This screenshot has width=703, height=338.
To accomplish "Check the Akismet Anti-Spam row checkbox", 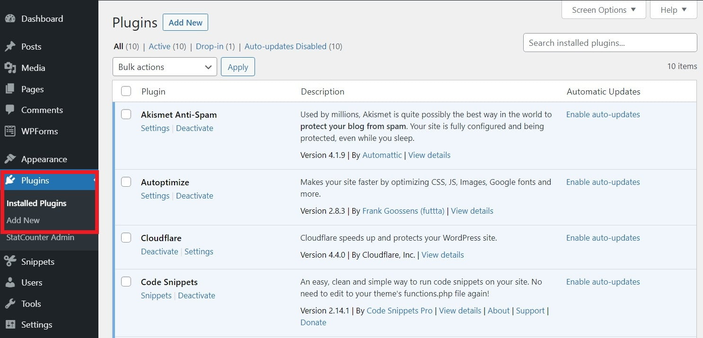I will click(126, 114).
